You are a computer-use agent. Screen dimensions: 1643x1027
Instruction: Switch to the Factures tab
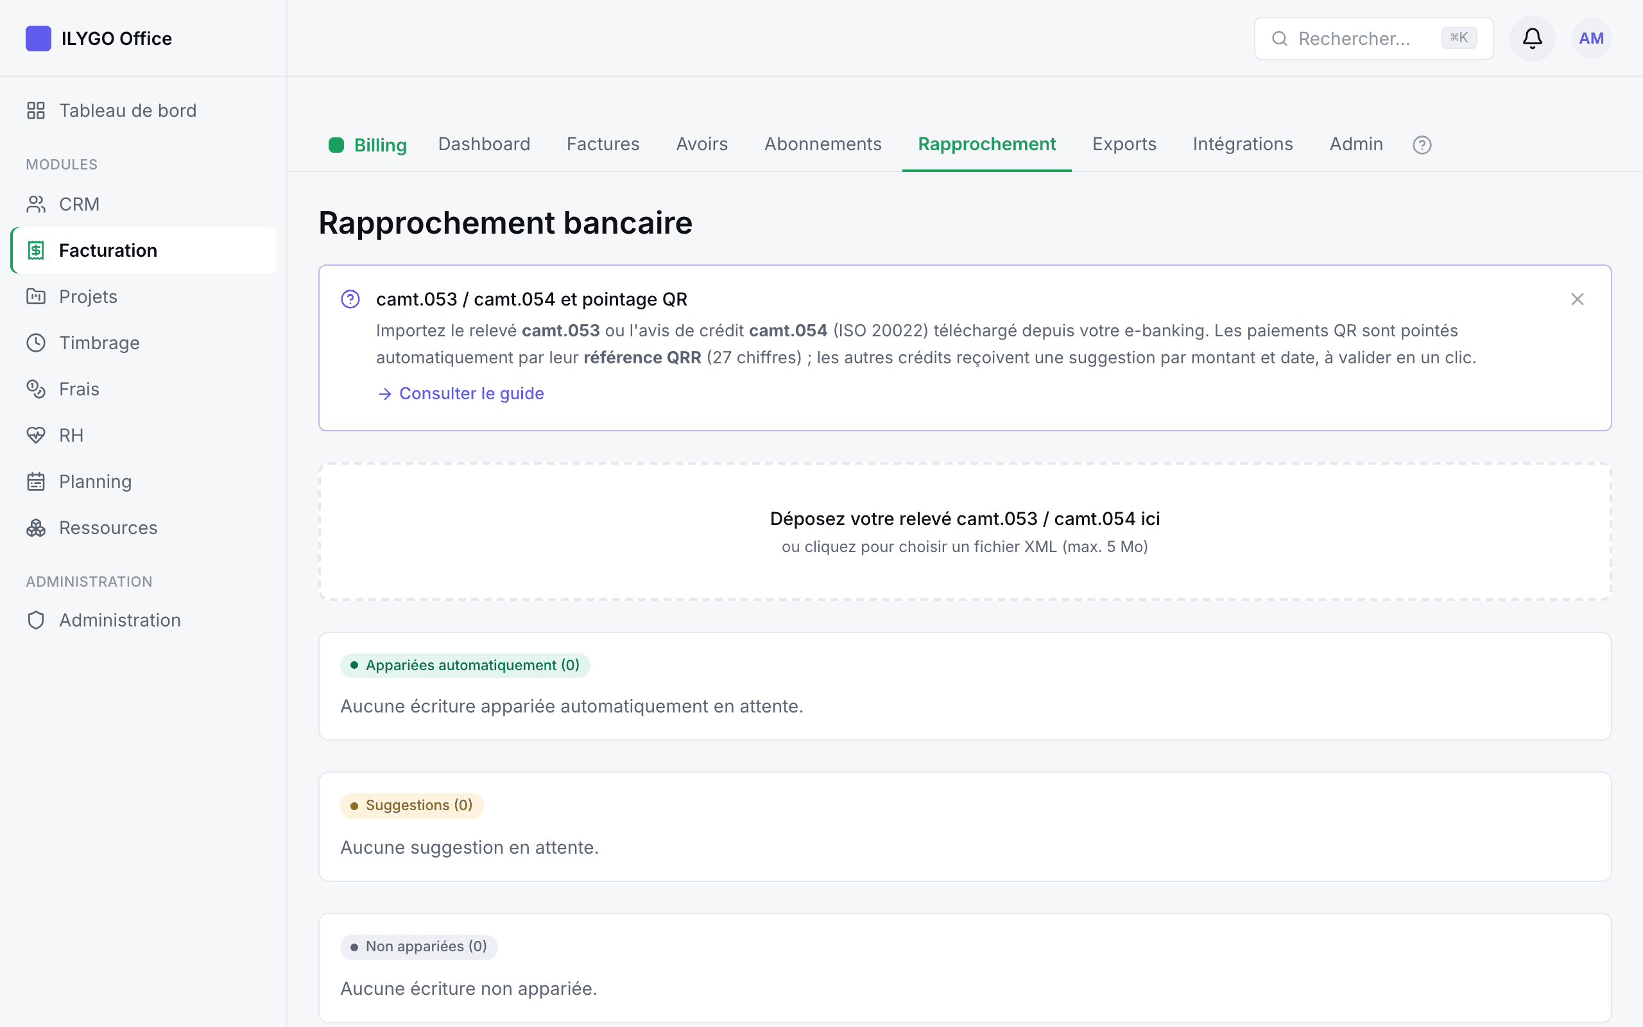[x=603, y=144]
